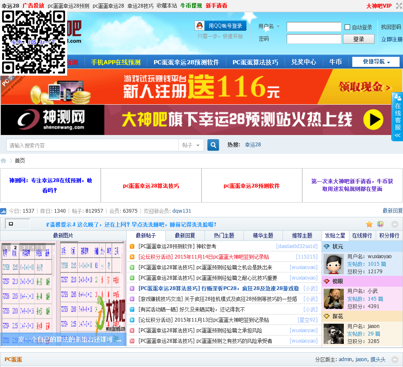Switch to the 热门主题 tab
Screen dimensions: 403x367
(224, 235)
